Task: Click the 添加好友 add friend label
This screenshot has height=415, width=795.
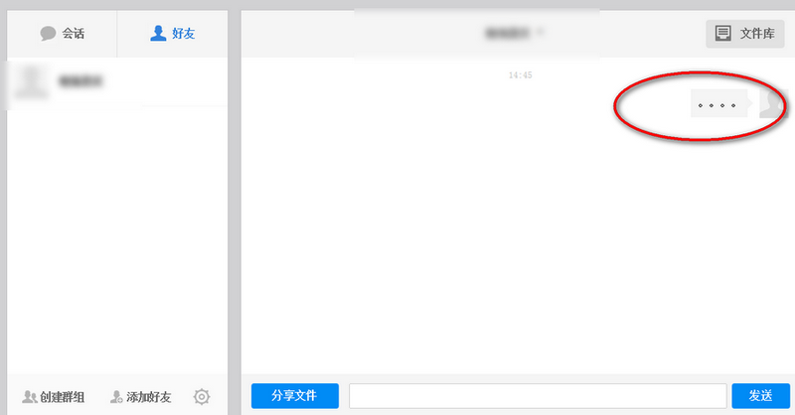Action: click(149, 397)
